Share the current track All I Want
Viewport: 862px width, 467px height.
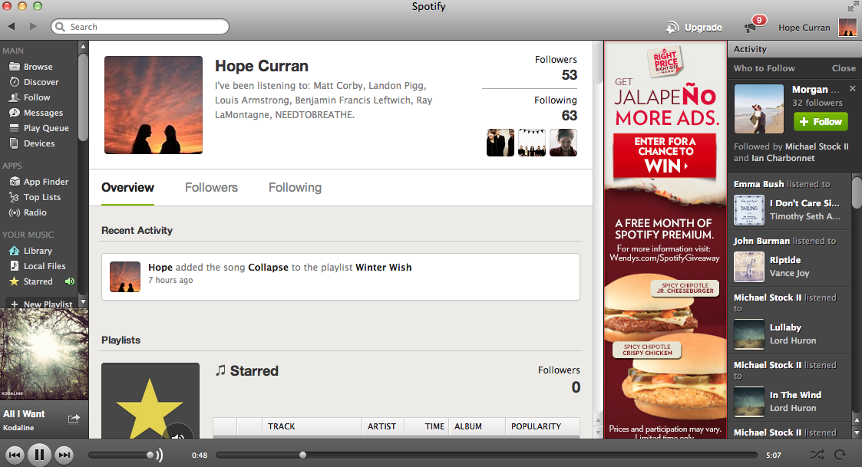(x=74, y=419)
